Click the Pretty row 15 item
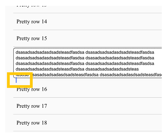 tap(87, 38)
